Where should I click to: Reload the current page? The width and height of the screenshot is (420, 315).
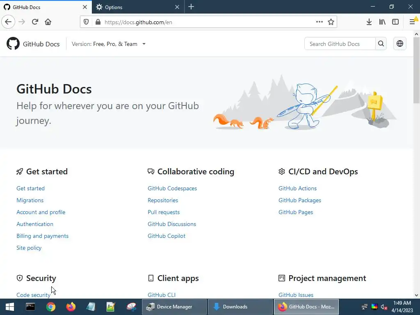click(x=35, y=22)
